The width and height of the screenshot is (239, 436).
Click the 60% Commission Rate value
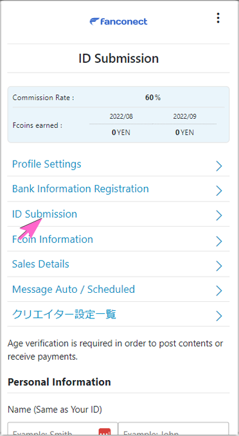[153, 98]
